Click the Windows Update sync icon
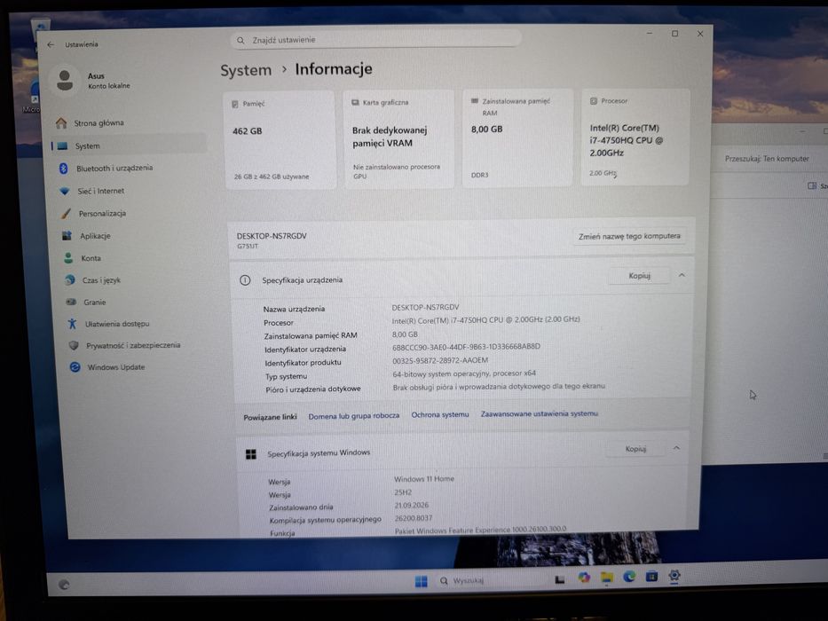This screenshot has height=621, width=828. tap(75, 367)
